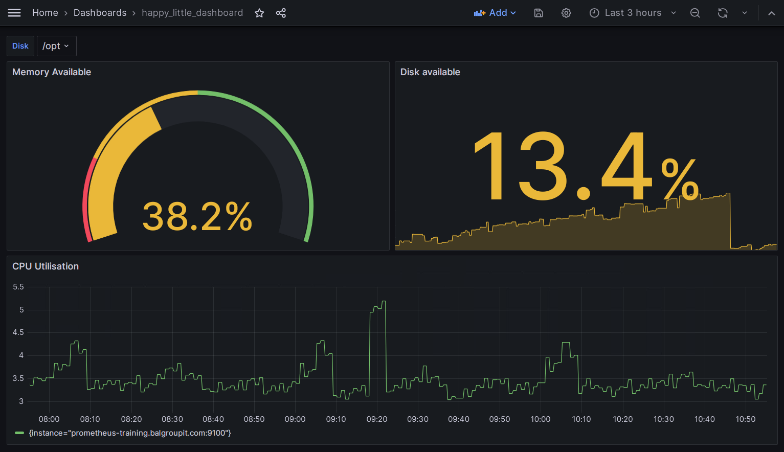Image resolution: width=784 pixels, height=452 pixels.
Task: Collapse the top navigation bar
Action: 771,13
